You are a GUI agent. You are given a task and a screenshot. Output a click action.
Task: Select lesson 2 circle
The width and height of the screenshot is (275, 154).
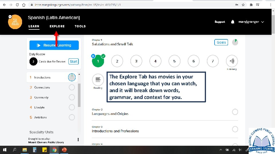pos(117,61)
